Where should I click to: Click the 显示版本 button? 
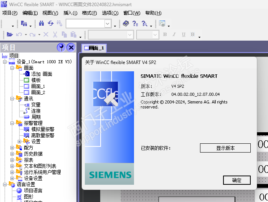(x=225, y=148)
